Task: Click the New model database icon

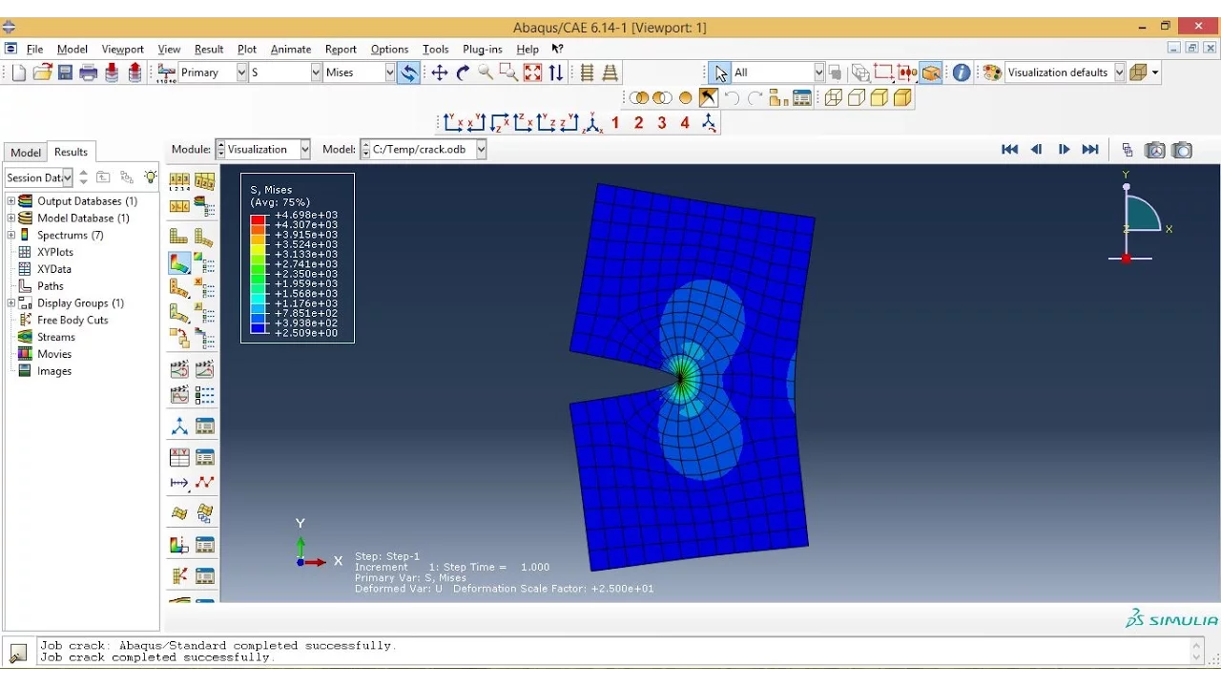Action: pos(19,73)
